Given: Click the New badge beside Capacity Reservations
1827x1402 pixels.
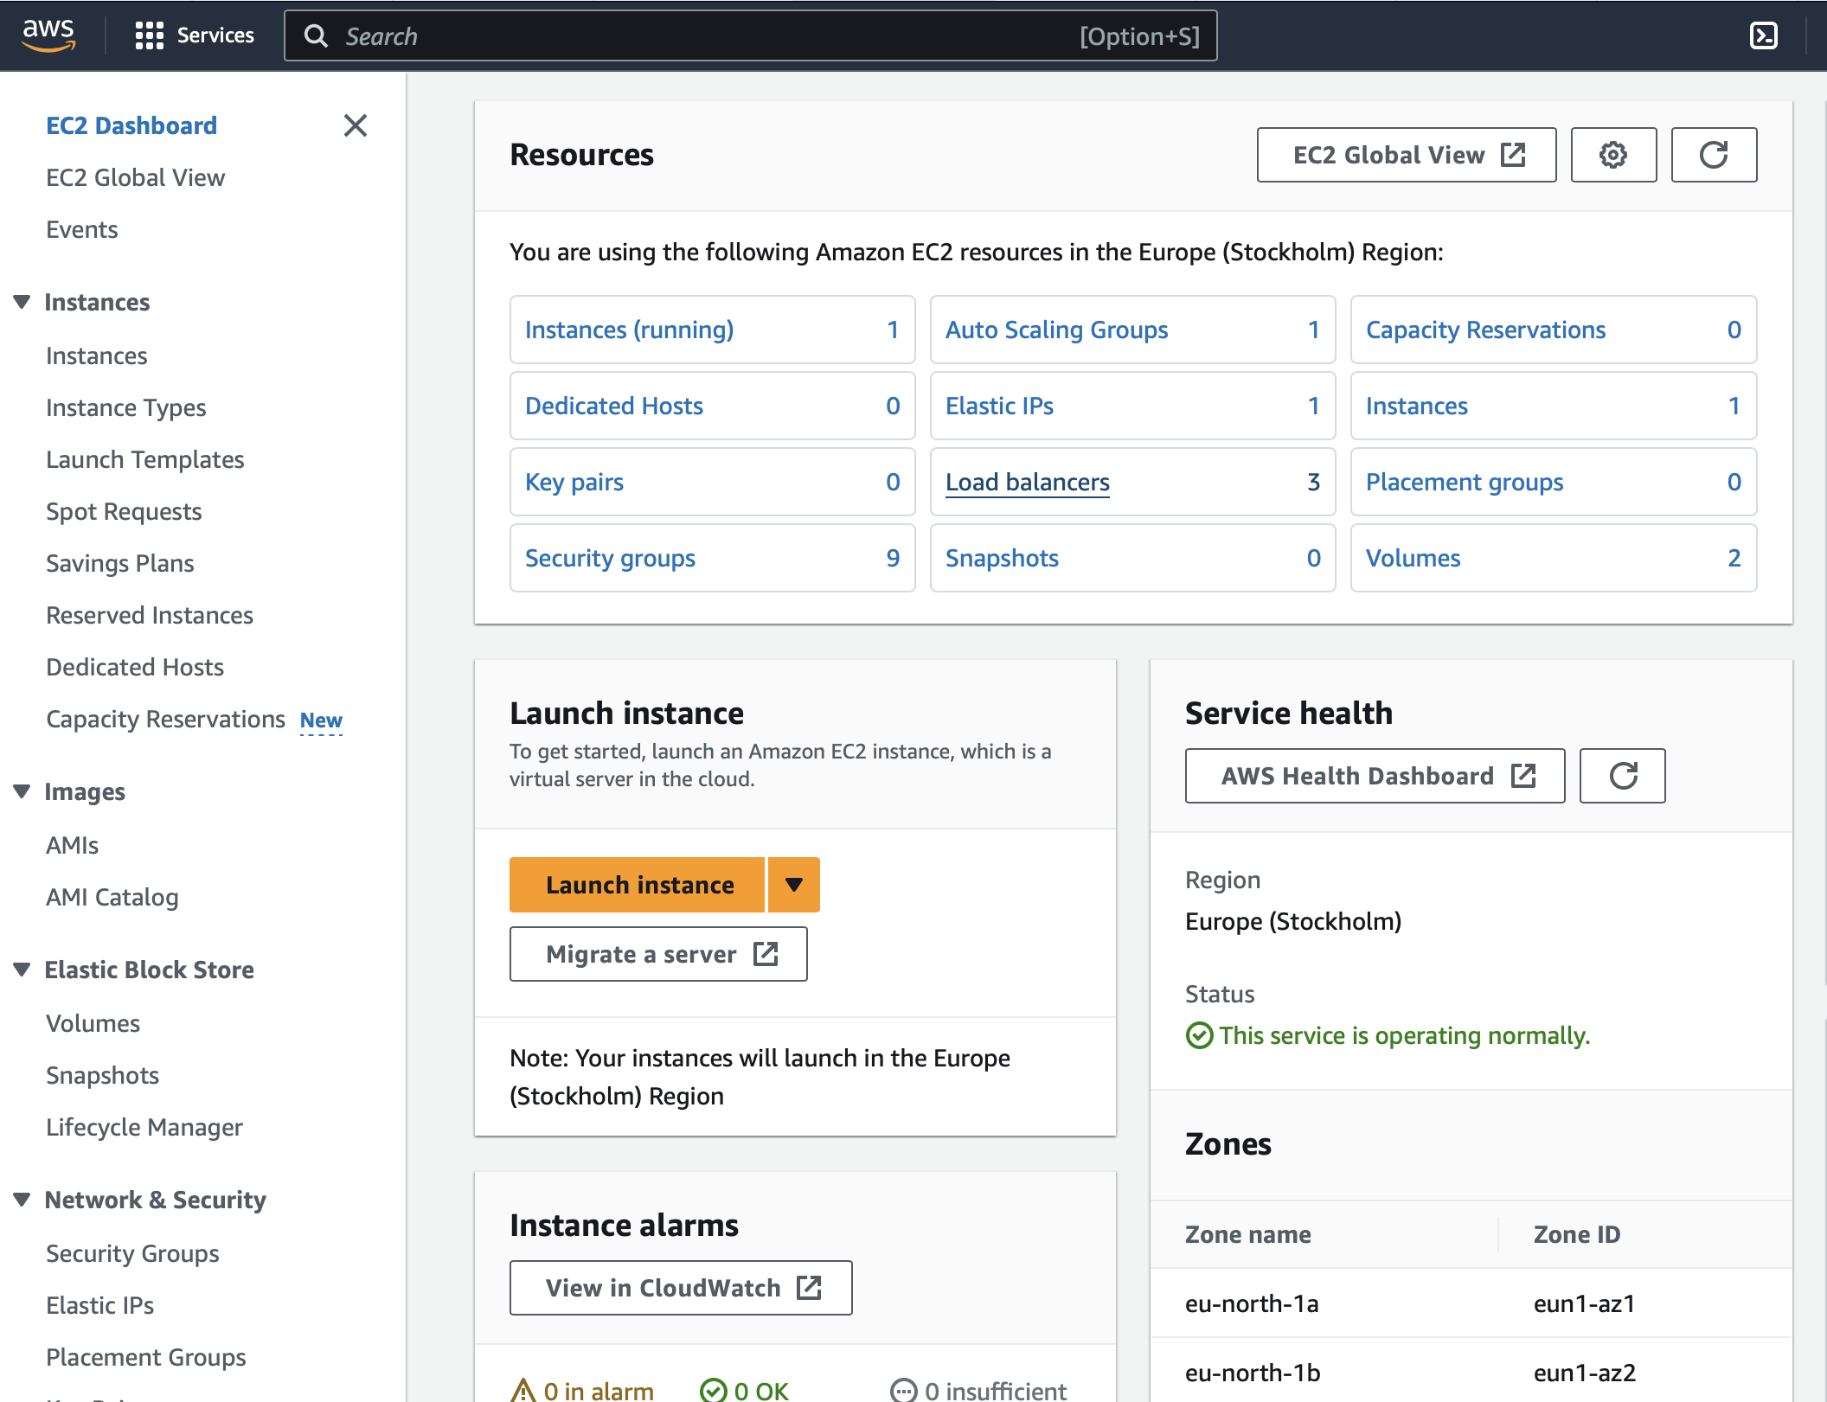Looking at the screenshot, I should [321, 720].
